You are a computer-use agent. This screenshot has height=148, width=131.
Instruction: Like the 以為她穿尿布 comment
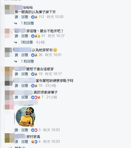[x=16, y=55]
